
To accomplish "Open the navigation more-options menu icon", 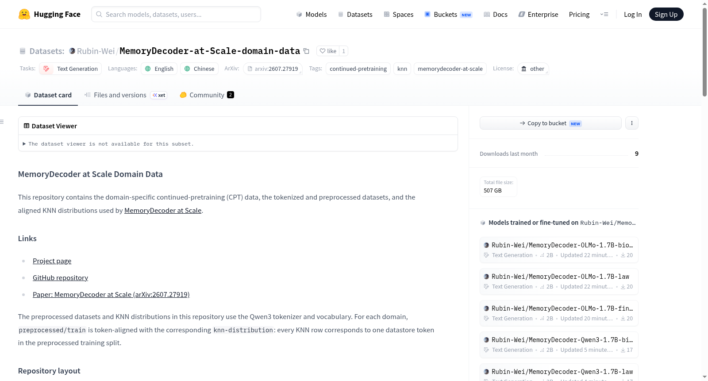I will point(604,14).
